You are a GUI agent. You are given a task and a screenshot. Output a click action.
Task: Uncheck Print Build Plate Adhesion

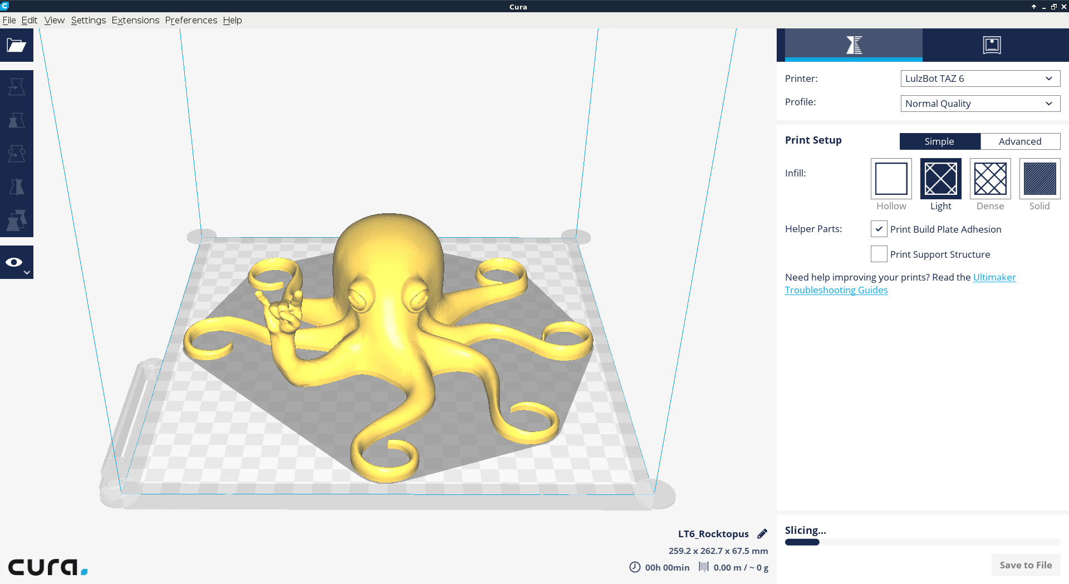click(879, 229)
